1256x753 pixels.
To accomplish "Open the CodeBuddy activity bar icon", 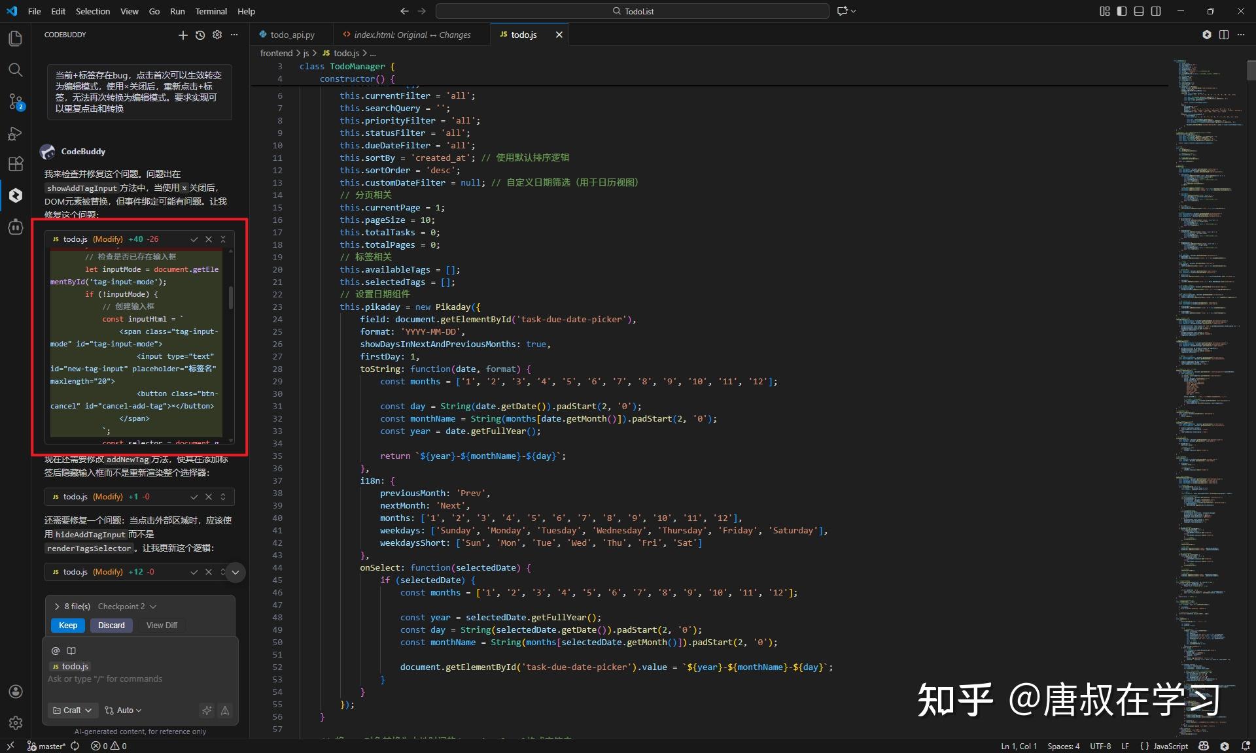I will tap(15, 195).
